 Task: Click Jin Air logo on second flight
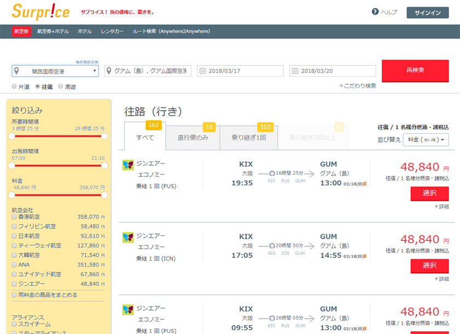pos(128,238)
